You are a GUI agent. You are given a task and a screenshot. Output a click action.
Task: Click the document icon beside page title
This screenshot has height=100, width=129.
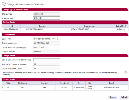tap(4, 4)
